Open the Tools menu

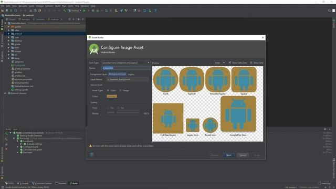click(70, 6)
